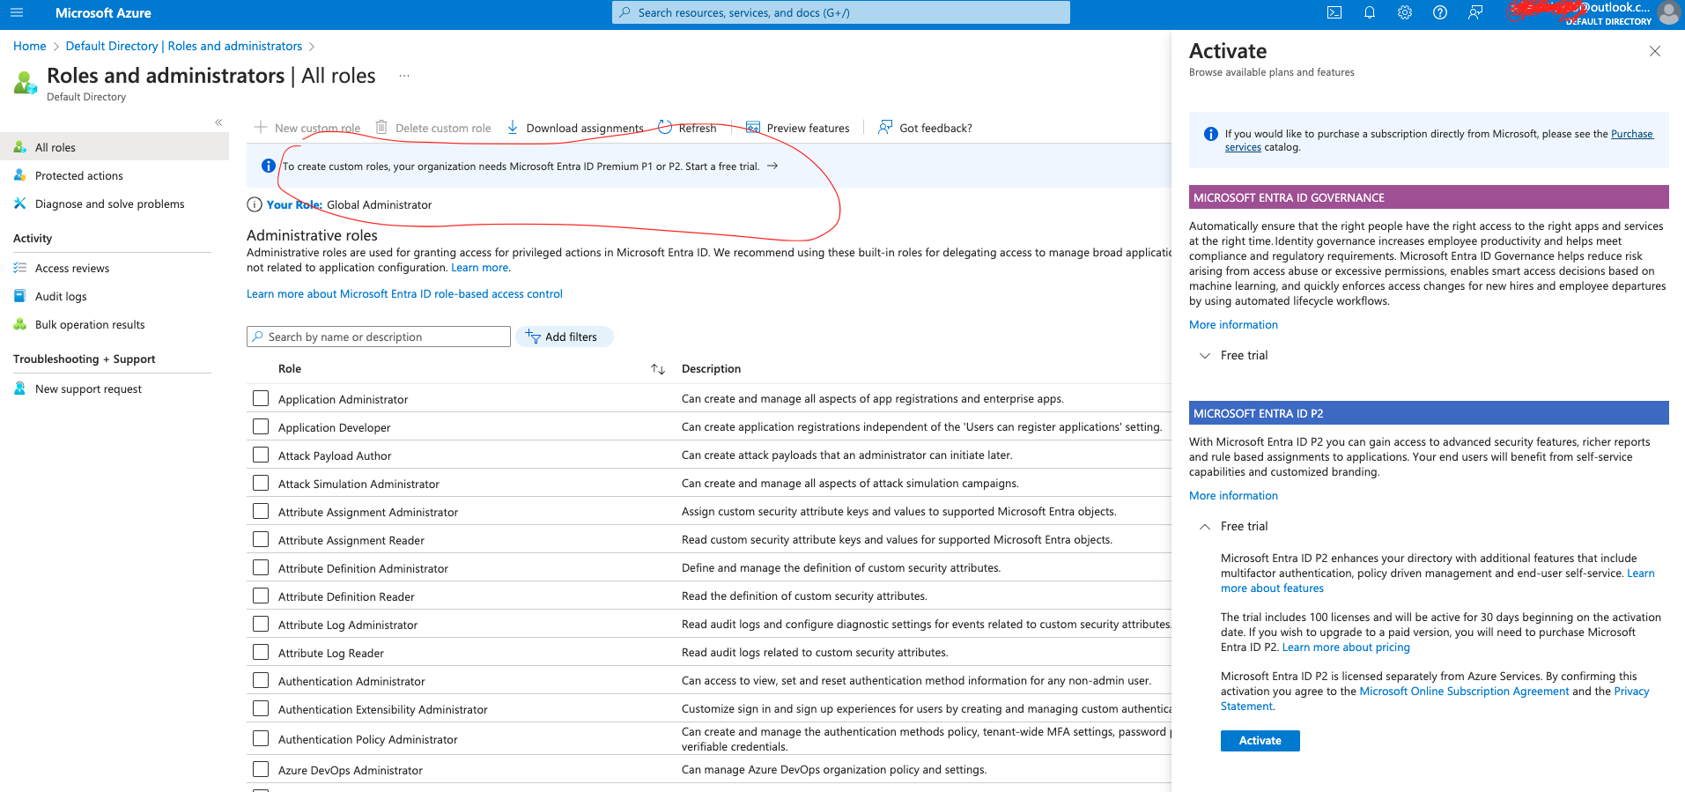The image size is (1685, 792).
Task: Close the Activate panel
Action: click(x=1655, y=51)
